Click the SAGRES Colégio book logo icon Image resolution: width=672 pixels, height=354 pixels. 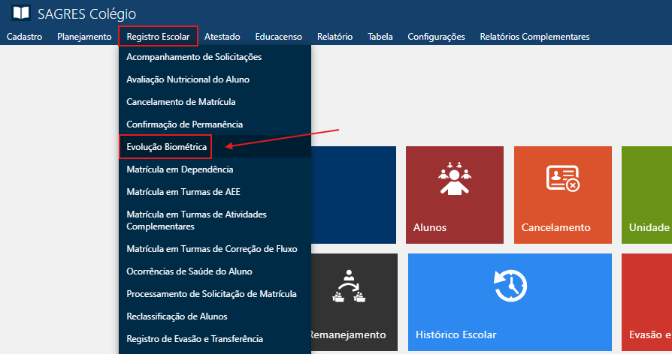21,13
